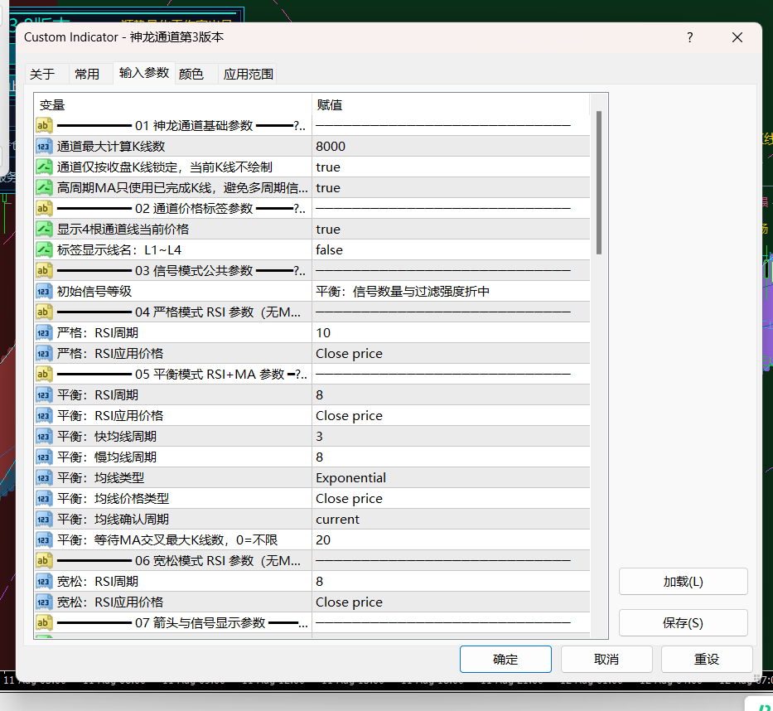The width and height of the screenshot is (773, 711).
Task: Click icon beside 平衡：RSI应用价格 row
Action: point(44,416)
